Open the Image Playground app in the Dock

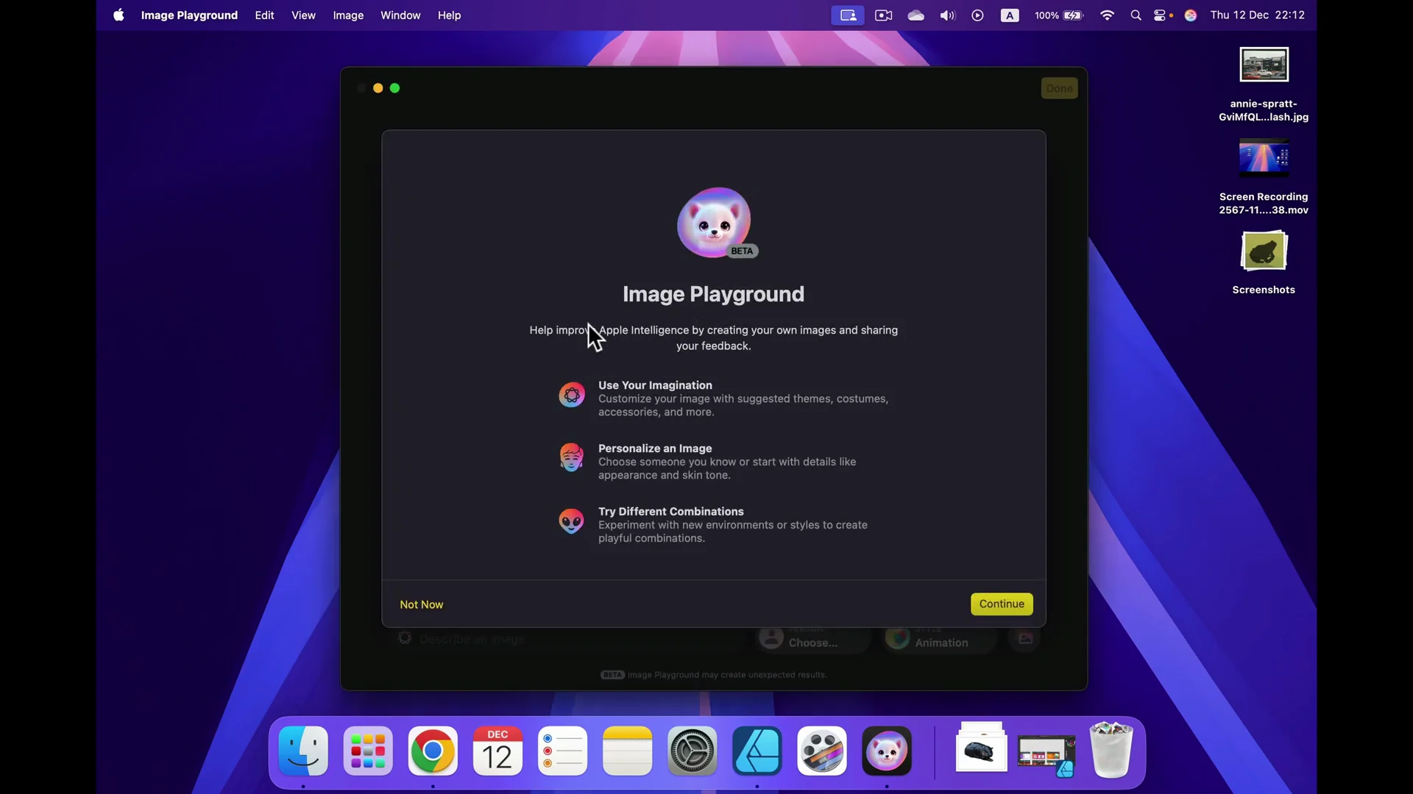886,751
